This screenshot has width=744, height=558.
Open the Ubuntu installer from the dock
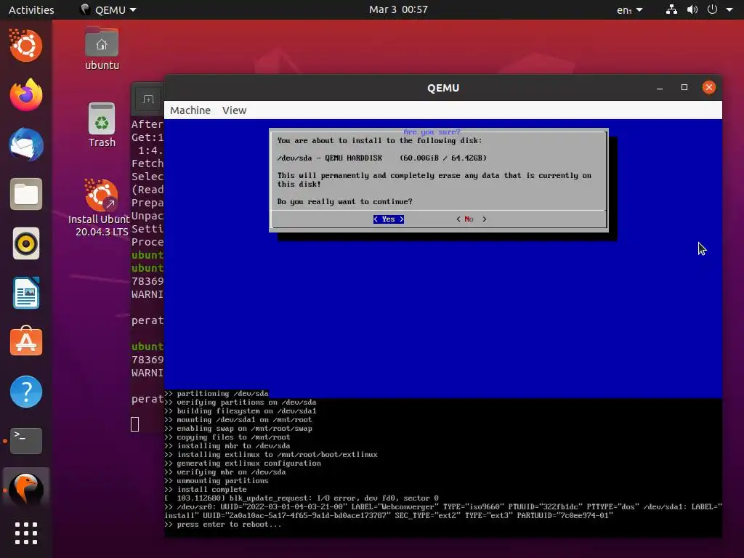coord(25,46)
